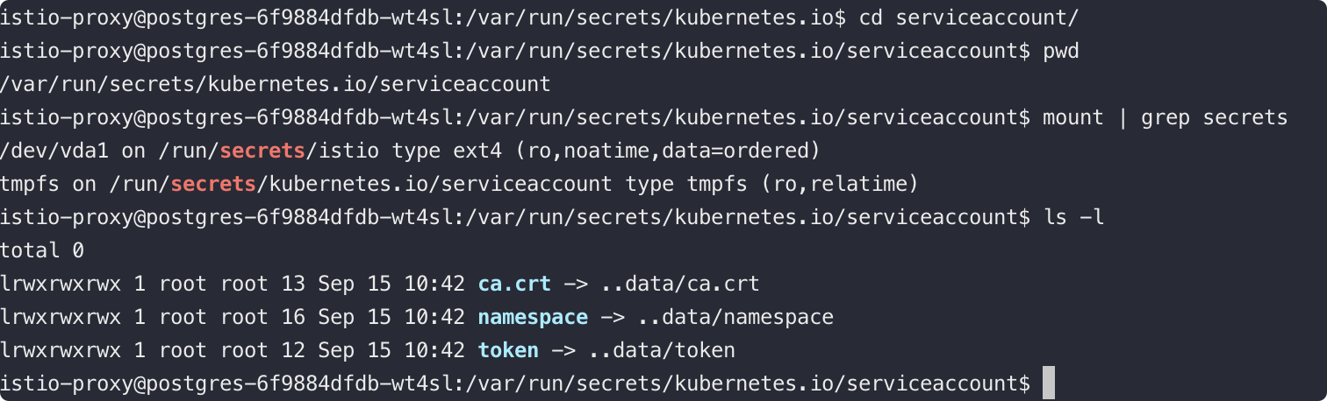The image size is (1327, 401).
Task: Click the /dev/vda1 device name
Action: (54, 151)
